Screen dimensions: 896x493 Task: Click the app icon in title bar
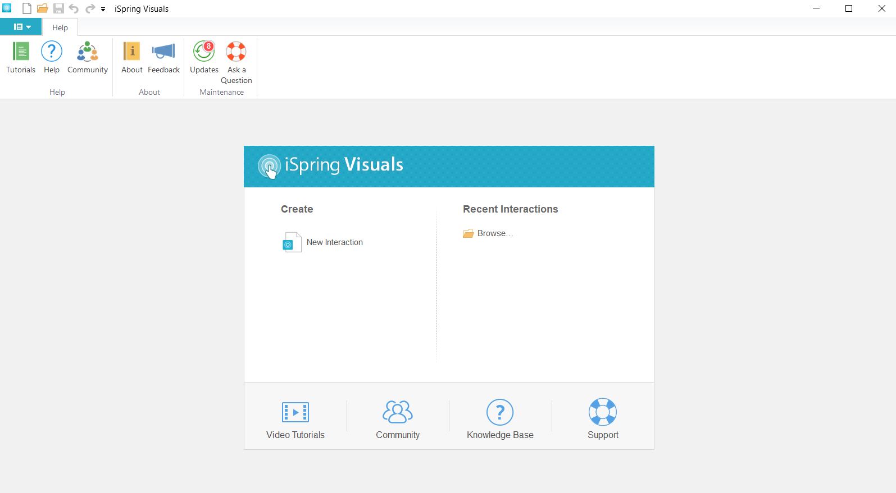[7, 8]
